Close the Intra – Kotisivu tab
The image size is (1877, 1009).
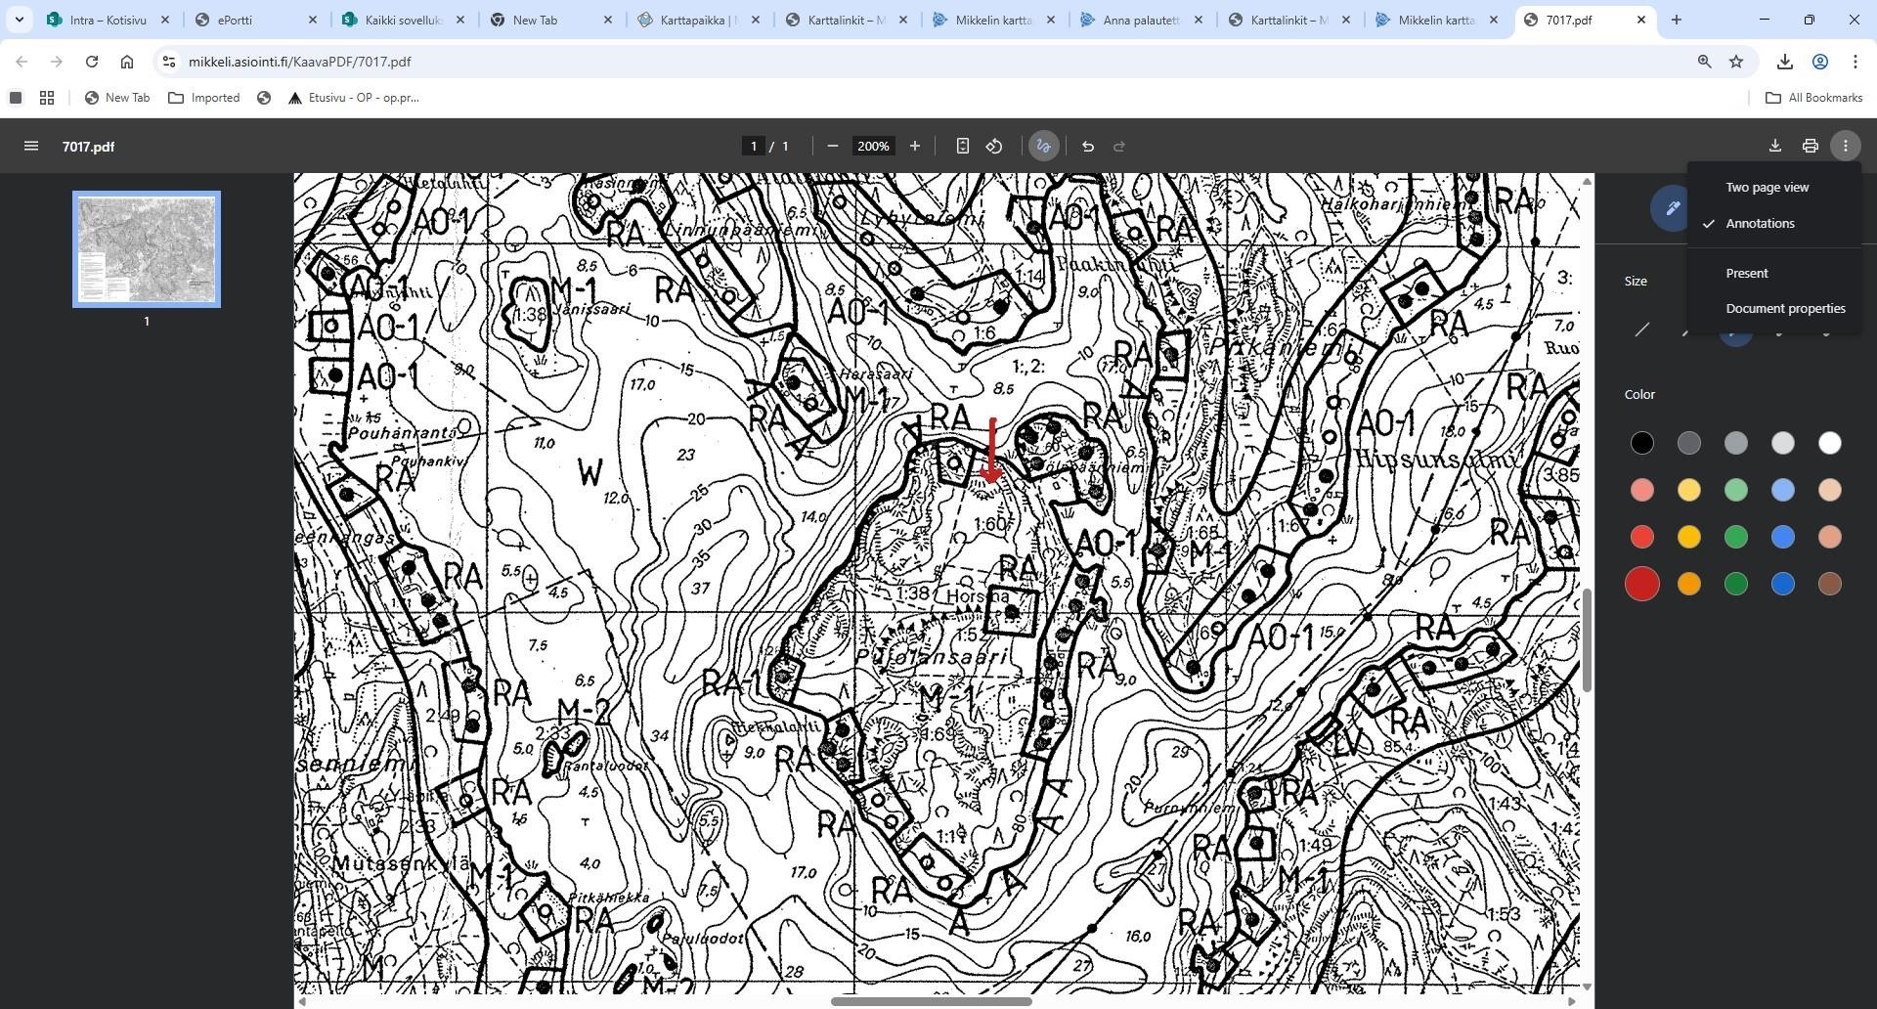click(x=165, y=20)
